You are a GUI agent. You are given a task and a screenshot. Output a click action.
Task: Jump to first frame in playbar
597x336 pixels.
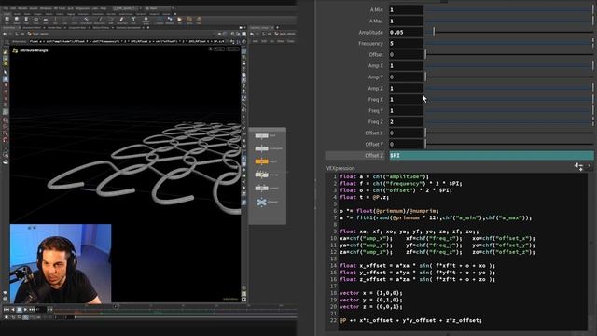tap(7, 309)
